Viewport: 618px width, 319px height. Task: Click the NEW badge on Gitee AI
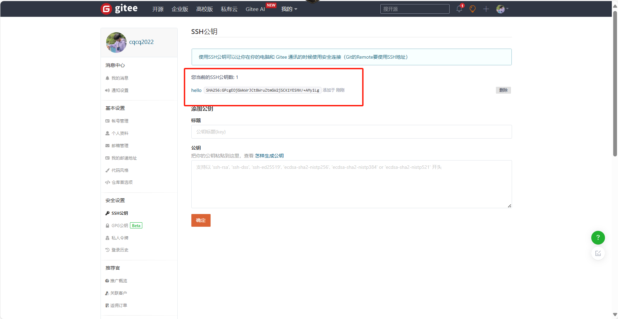click(x=271, y=5)
